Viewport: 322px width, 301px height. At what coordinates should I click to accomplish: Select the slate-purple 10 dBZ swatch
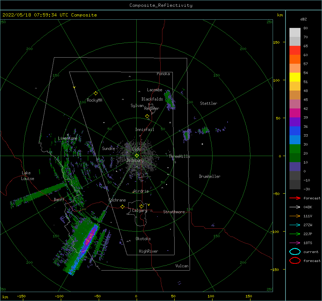click(295, 166)
